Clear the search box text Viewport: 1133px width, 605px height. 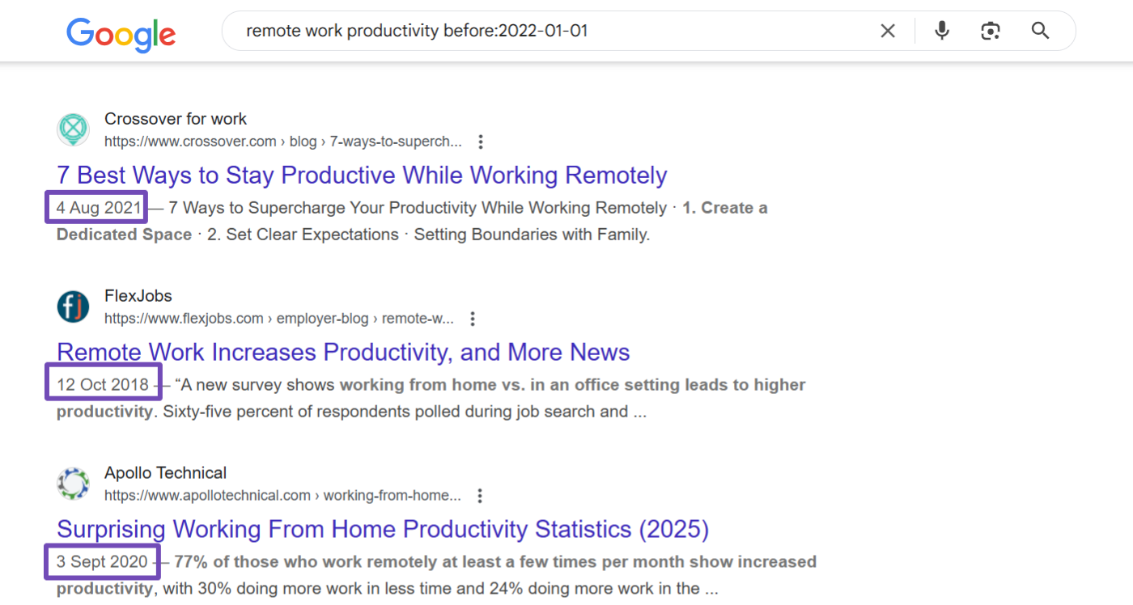click(x=888, y=32)
